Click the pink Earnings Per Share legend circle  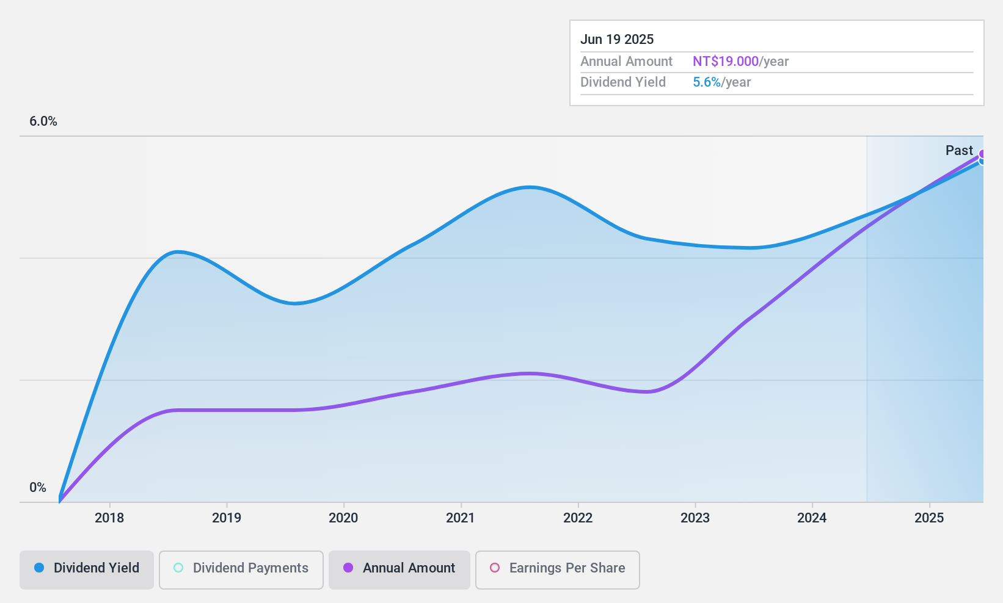[495, 568]
